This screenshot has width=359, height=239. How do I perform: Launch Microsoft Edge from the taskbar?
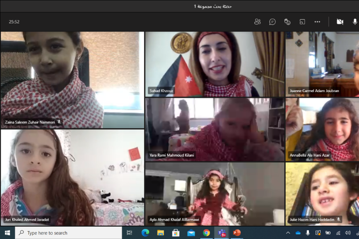pos(145,233)
